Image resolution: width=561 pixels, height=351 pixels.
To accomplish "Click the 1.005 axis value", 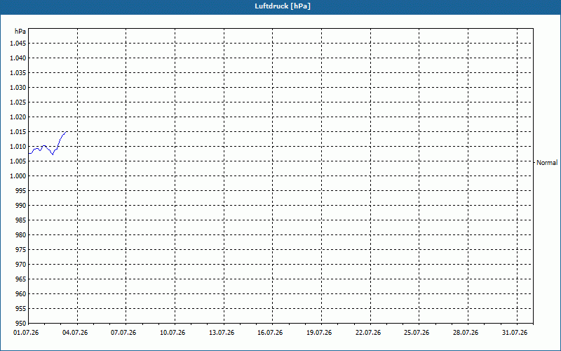I will tap(18, 161).
